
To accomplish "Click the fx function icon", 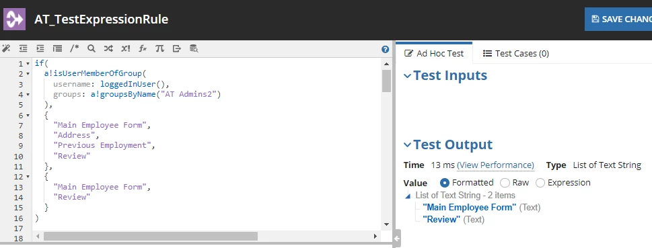I will coord(143,48).
